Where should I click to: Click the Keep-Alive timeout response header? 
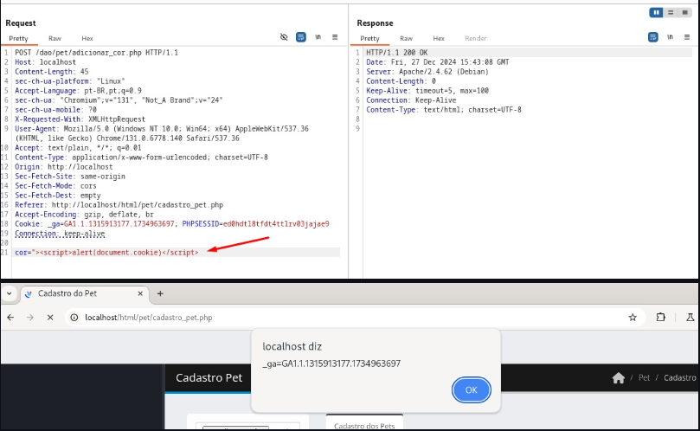click(x=427, y=91)
